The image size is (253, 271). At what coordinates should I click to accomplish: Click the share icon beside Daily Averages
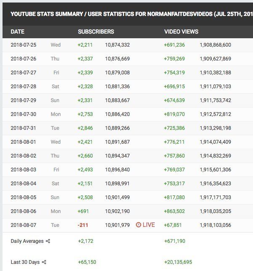(x=48, y=241)
